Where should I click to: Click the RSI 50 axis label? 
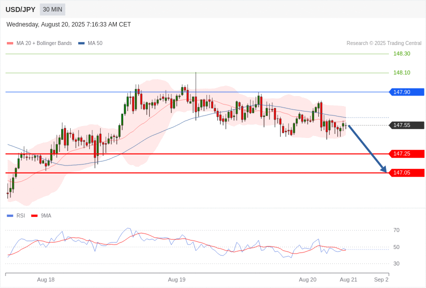[x=396, y=247]
